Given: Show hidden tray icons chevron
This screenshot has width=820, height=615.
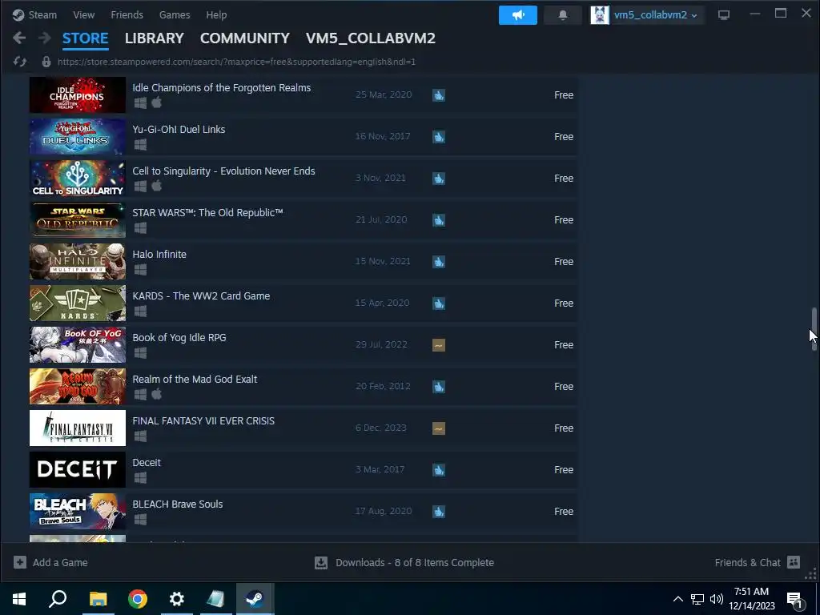Looking at the screenshot, I should pos(677,599).
